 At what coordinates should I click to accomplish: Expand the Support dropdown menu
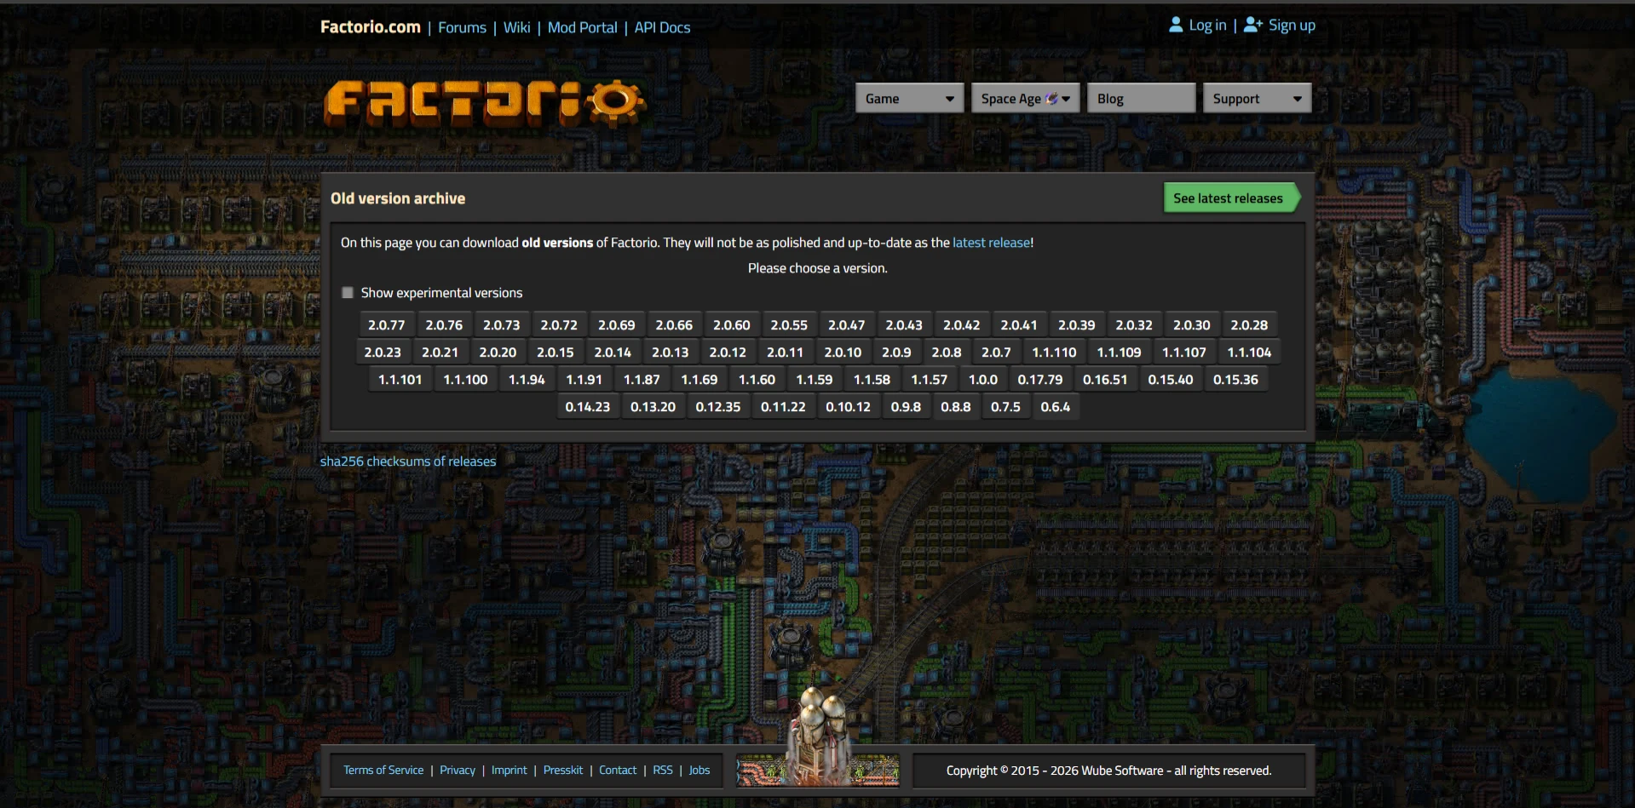[1257, 99]
